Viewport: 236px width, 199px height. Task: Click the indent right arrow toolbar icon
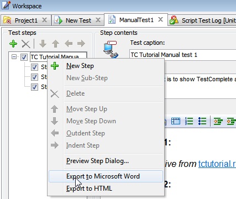81,44
